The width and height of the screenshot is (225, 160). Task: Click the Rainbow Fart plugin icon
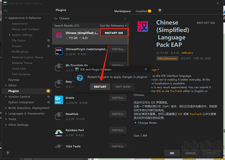pos(59,133)
